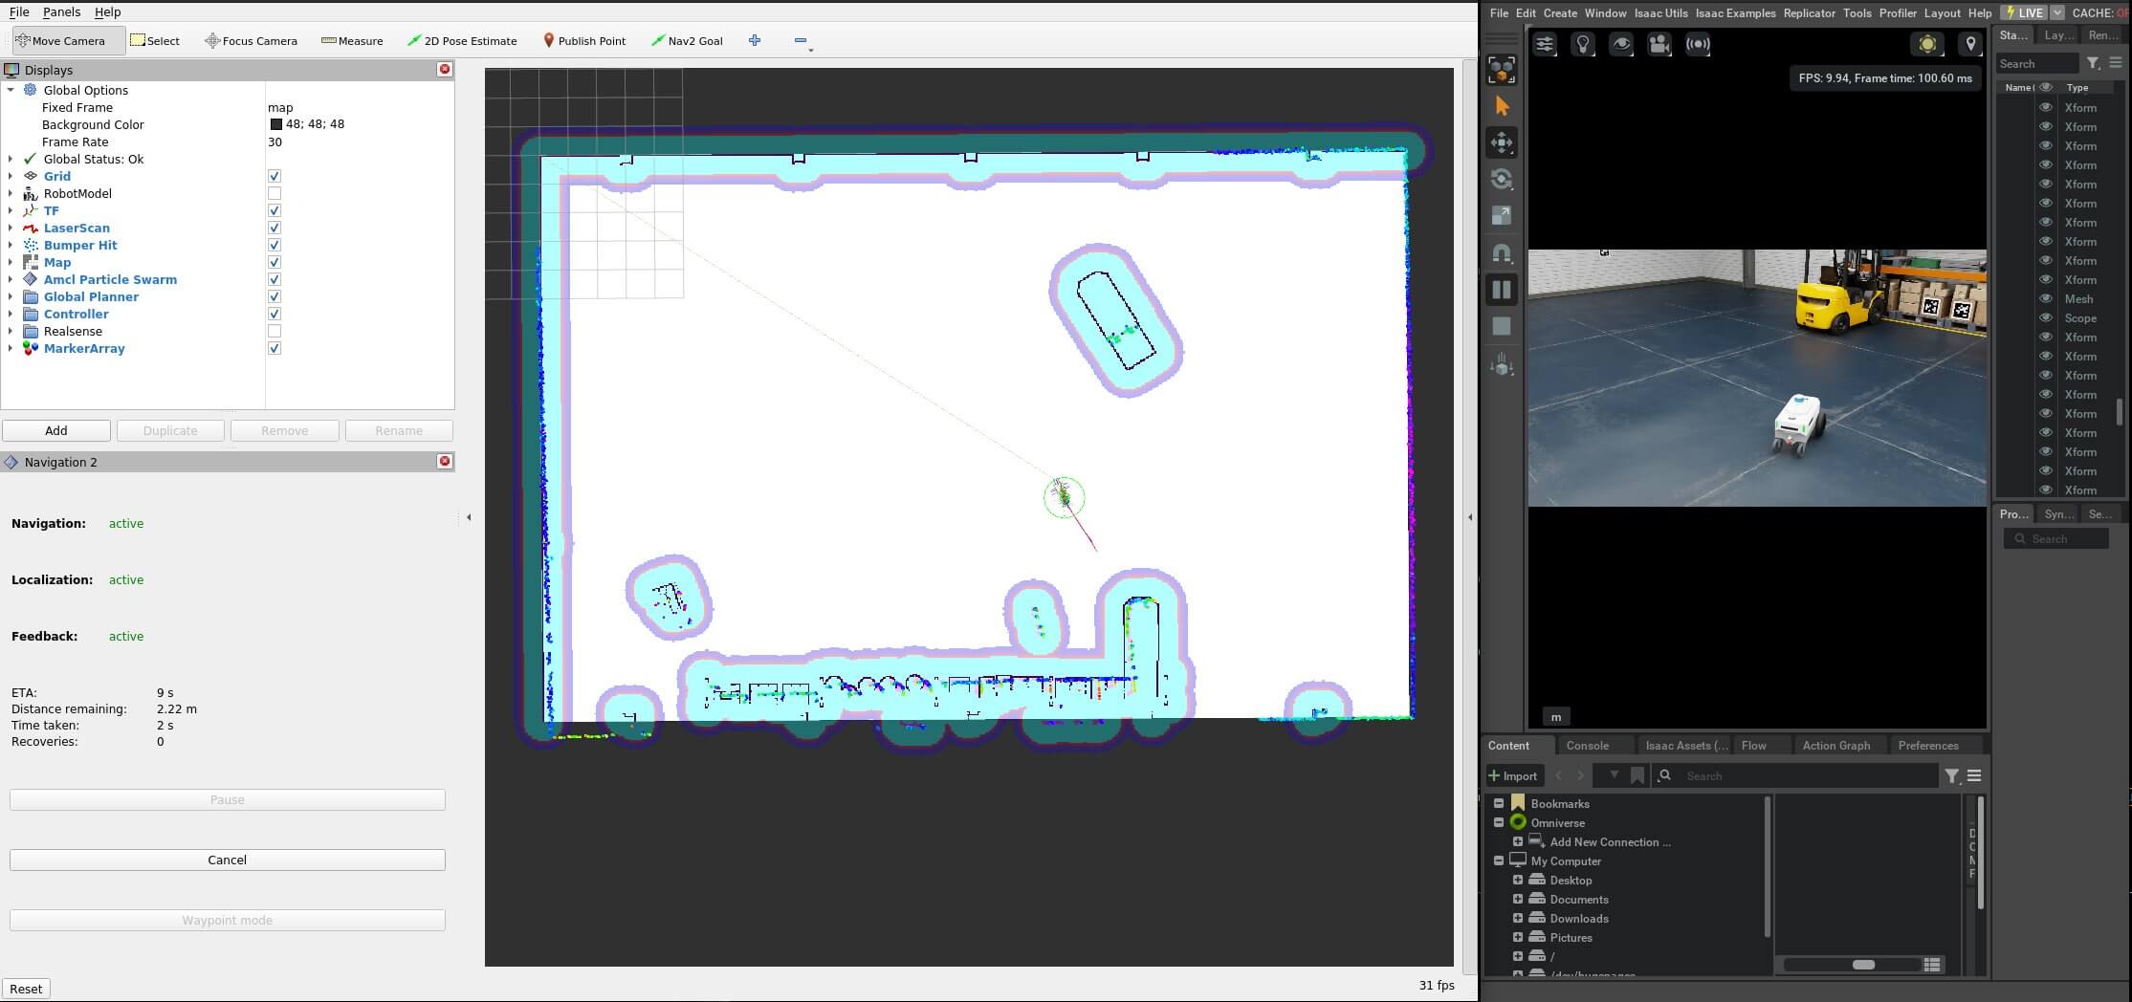The width and height of the screenshot is (2132, 1002).
Task: Collapse the Global Options section
Action: click(x=11, y=90)
